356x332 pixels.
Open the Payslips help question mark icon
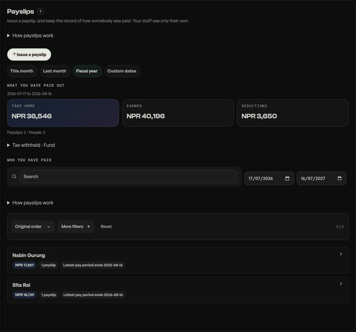[x=40, y=11]
